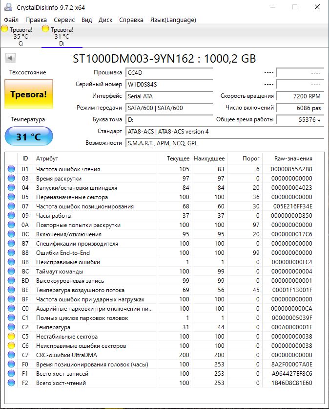The height and width of the screenshot is (409, 329).
Task: Click the CrystalDiskInfo app icon in title bar
Action: [x=8, y=7]
